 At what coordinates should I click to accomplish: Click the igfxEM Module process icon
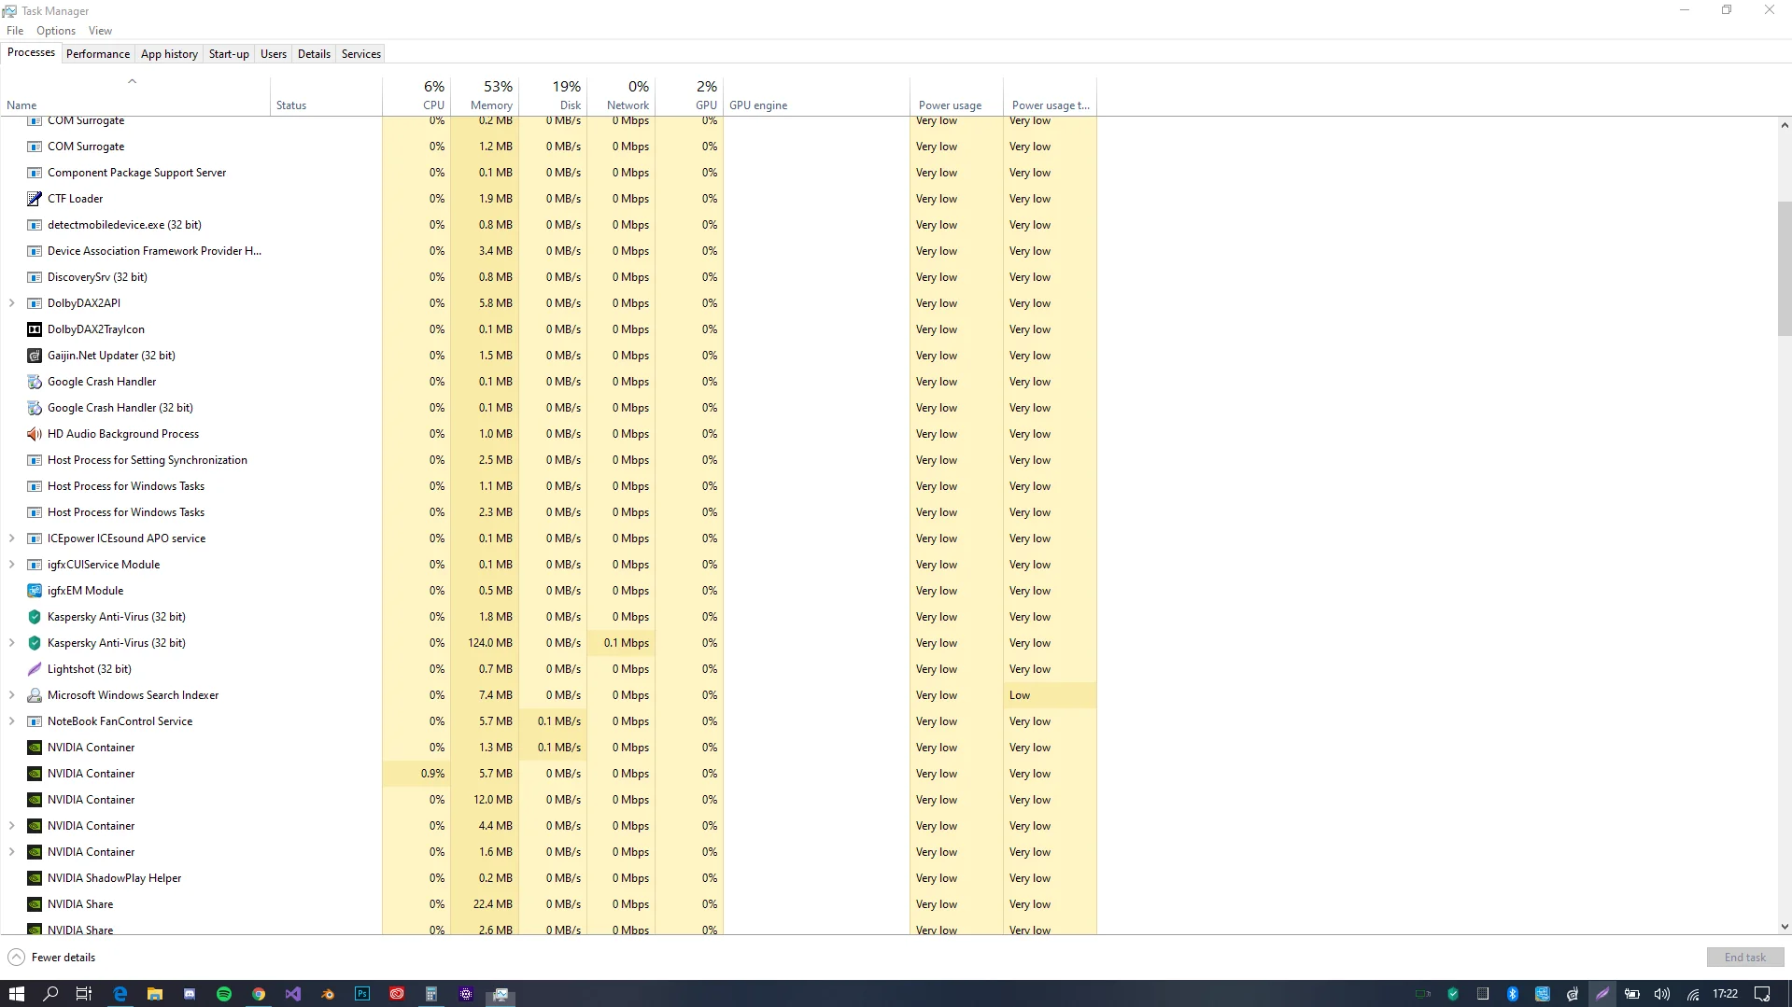click(35, 591)
